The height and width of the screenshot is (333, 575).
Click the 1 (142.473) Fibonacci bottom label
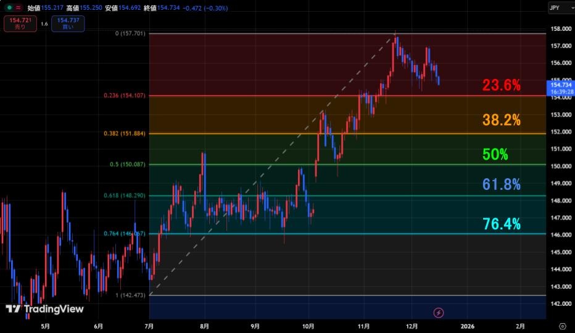130,295
